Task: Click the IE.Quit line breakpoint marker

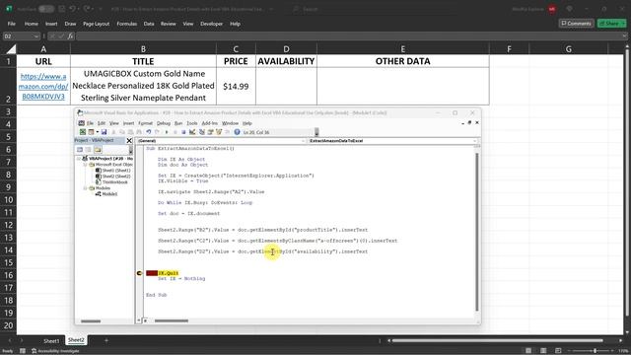Action: (x=140, y=273)
